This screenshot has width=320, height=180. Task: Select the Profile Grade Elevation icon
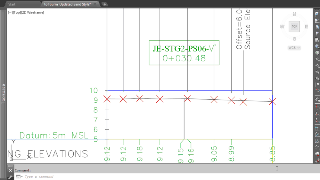tap(317, 141)
